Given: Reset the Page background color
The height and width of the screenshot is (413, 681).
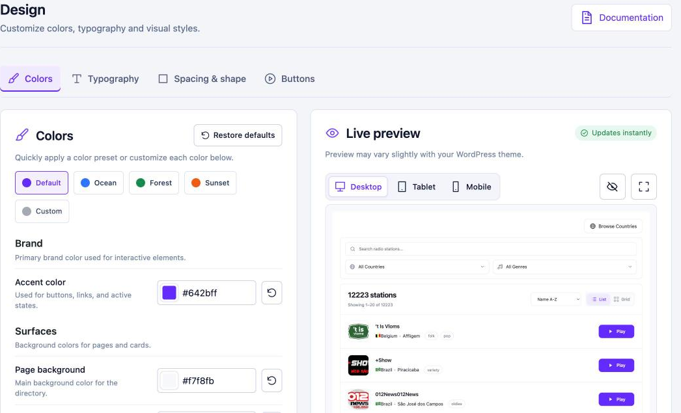Looking at the screenshot, I should click(272, 380).
